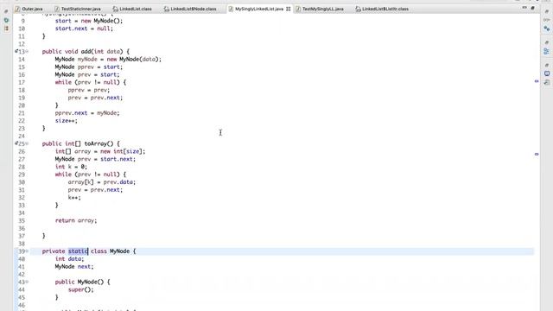
Task: Jump to the lower overview ruler marker
Action: 537,154
